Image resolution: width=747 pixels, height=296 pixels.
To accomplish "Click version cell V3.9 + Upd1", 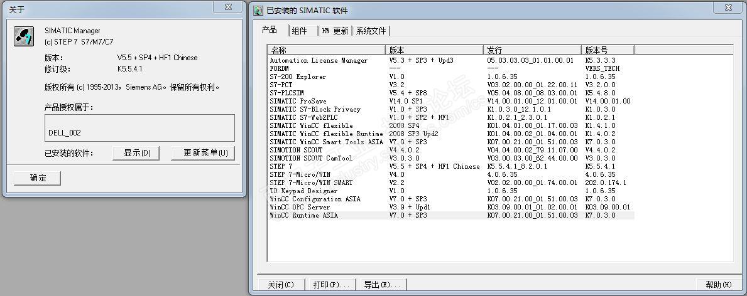I will coord(410,207).
